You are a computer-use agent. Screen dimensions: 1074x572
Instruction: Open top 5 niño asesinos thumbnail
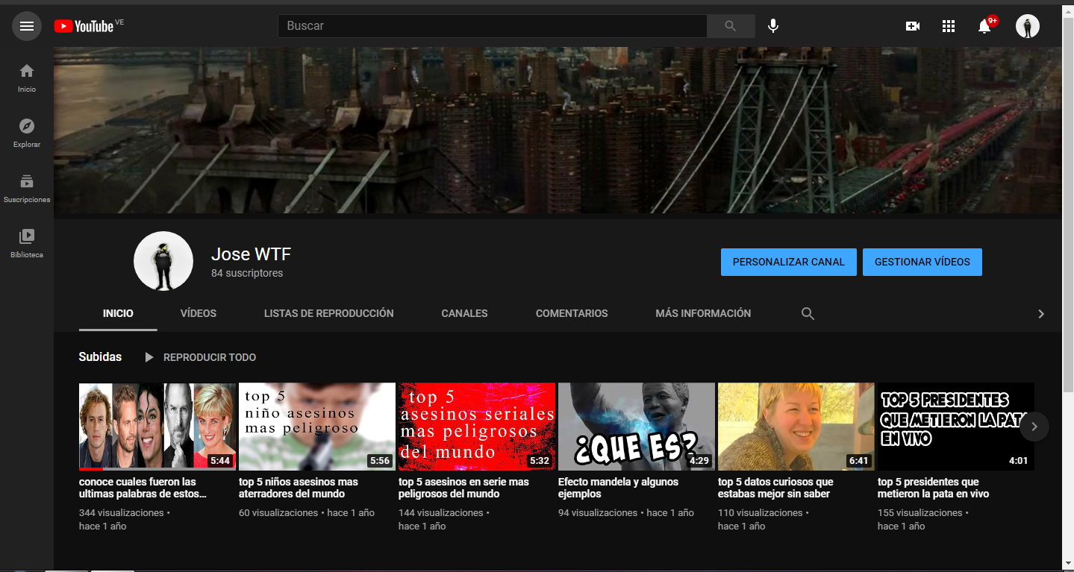[317, 427]
